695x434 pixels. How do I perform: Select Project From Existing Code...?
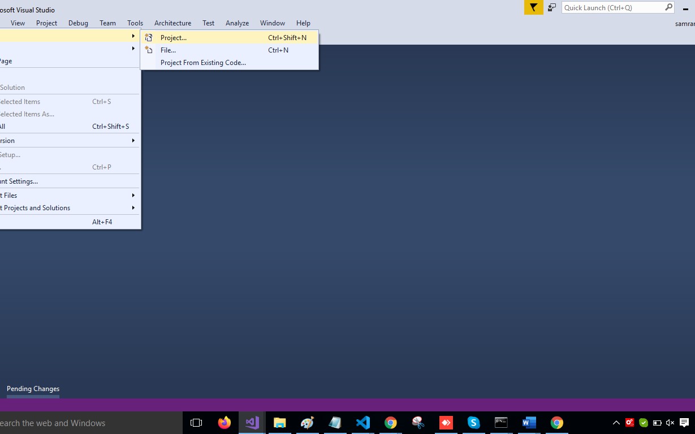[203, 63]
